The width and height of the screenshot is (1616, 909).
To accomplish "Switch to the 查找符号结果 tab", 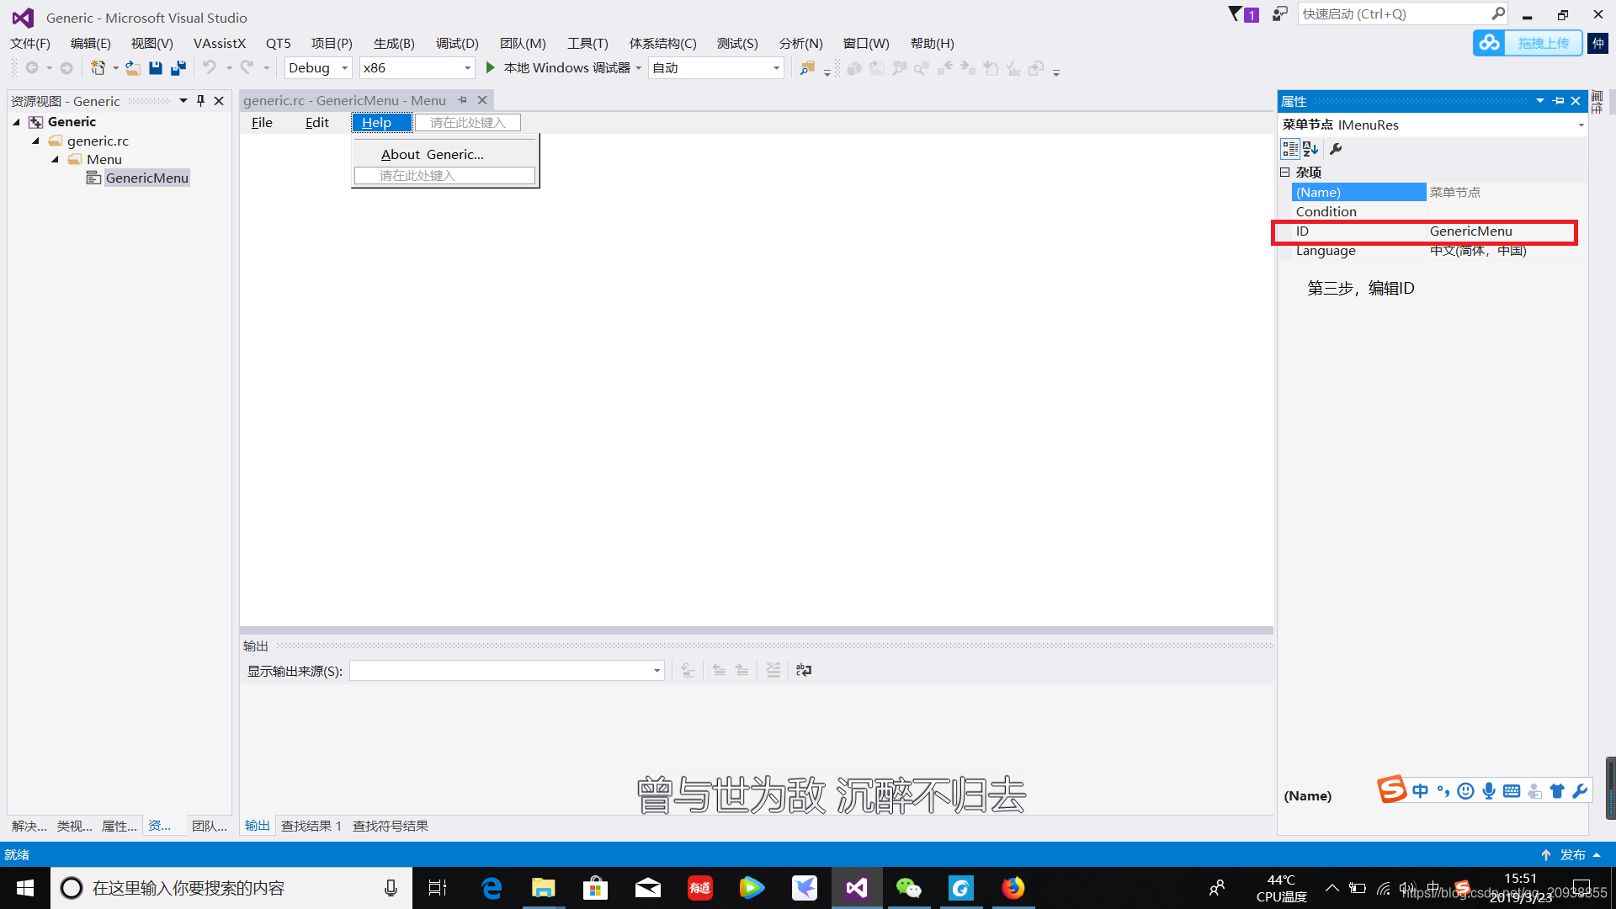I will 391,826.
